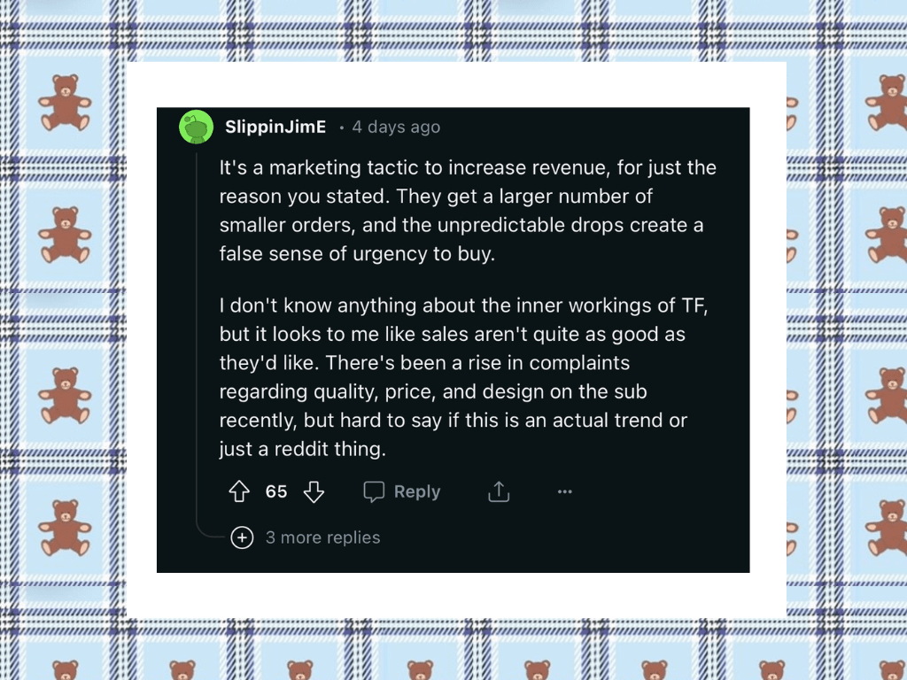Collapse the comment via the vertical thread line
Image resolution: width=907 pixels, height=680 pixels.
click(x=196, y=336)
